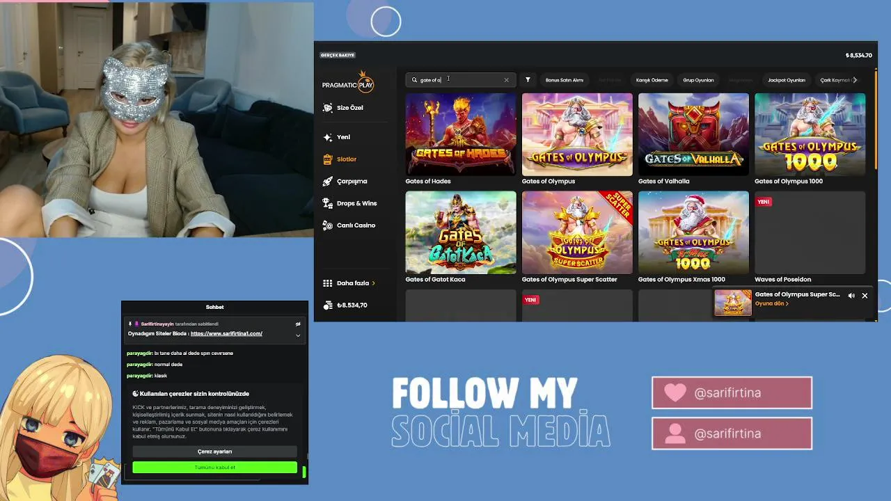Close the Gates of Olympus mini-player
891x501 pixels.
click(x=865, y=296)
